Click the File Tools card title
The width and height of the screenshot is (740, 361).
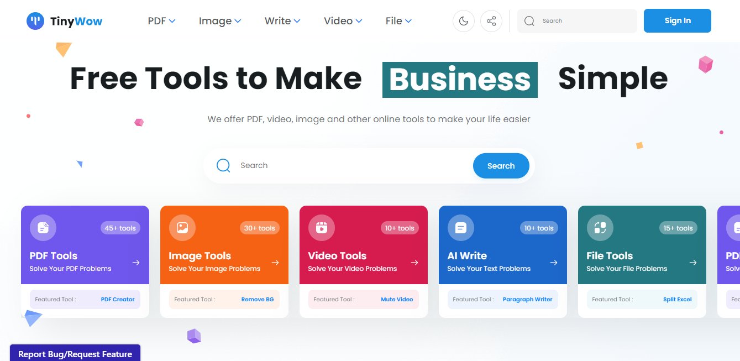(610, 256)
